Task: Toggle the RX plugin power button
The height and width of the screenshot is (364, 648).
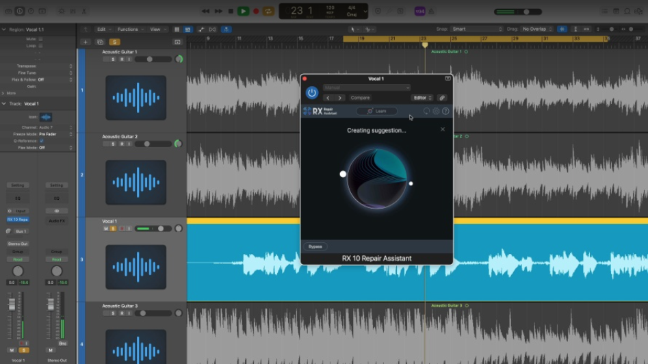Action: coord(312,92)
